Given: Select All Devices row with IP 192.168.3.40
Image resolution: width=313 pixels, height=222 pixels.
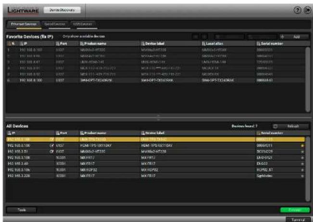Looking at the screenshot, I should click(x=155, y=164).
